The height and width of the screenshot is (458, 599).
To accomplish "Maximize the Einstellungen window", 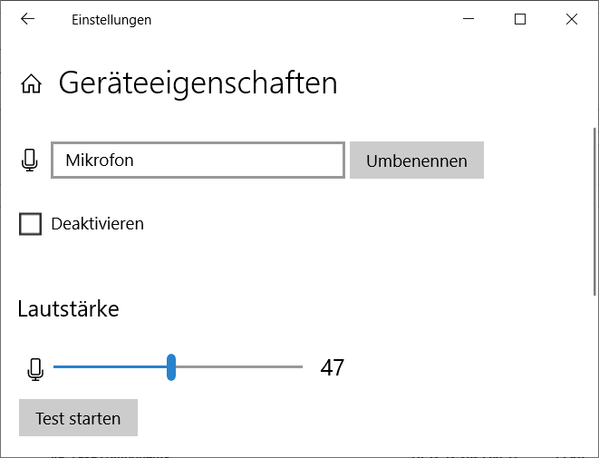I will 520,19.
